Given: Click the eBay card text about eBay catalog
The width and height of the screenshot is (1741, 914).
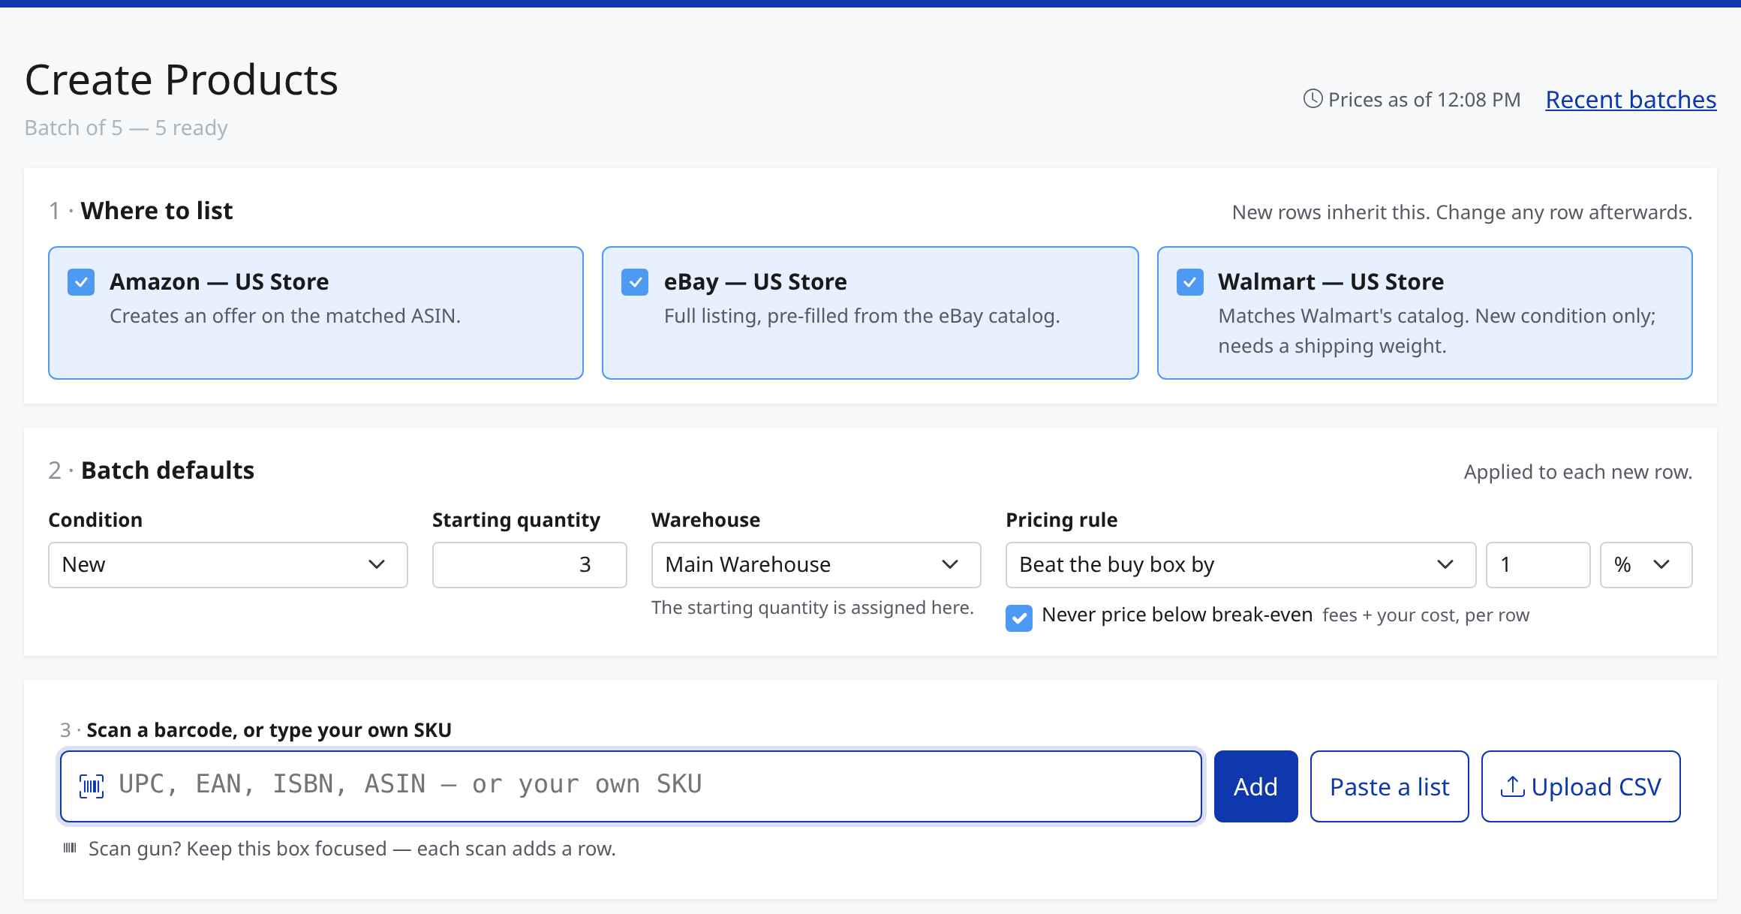Looking at the screenshot, I should click(x=862, y=316).
